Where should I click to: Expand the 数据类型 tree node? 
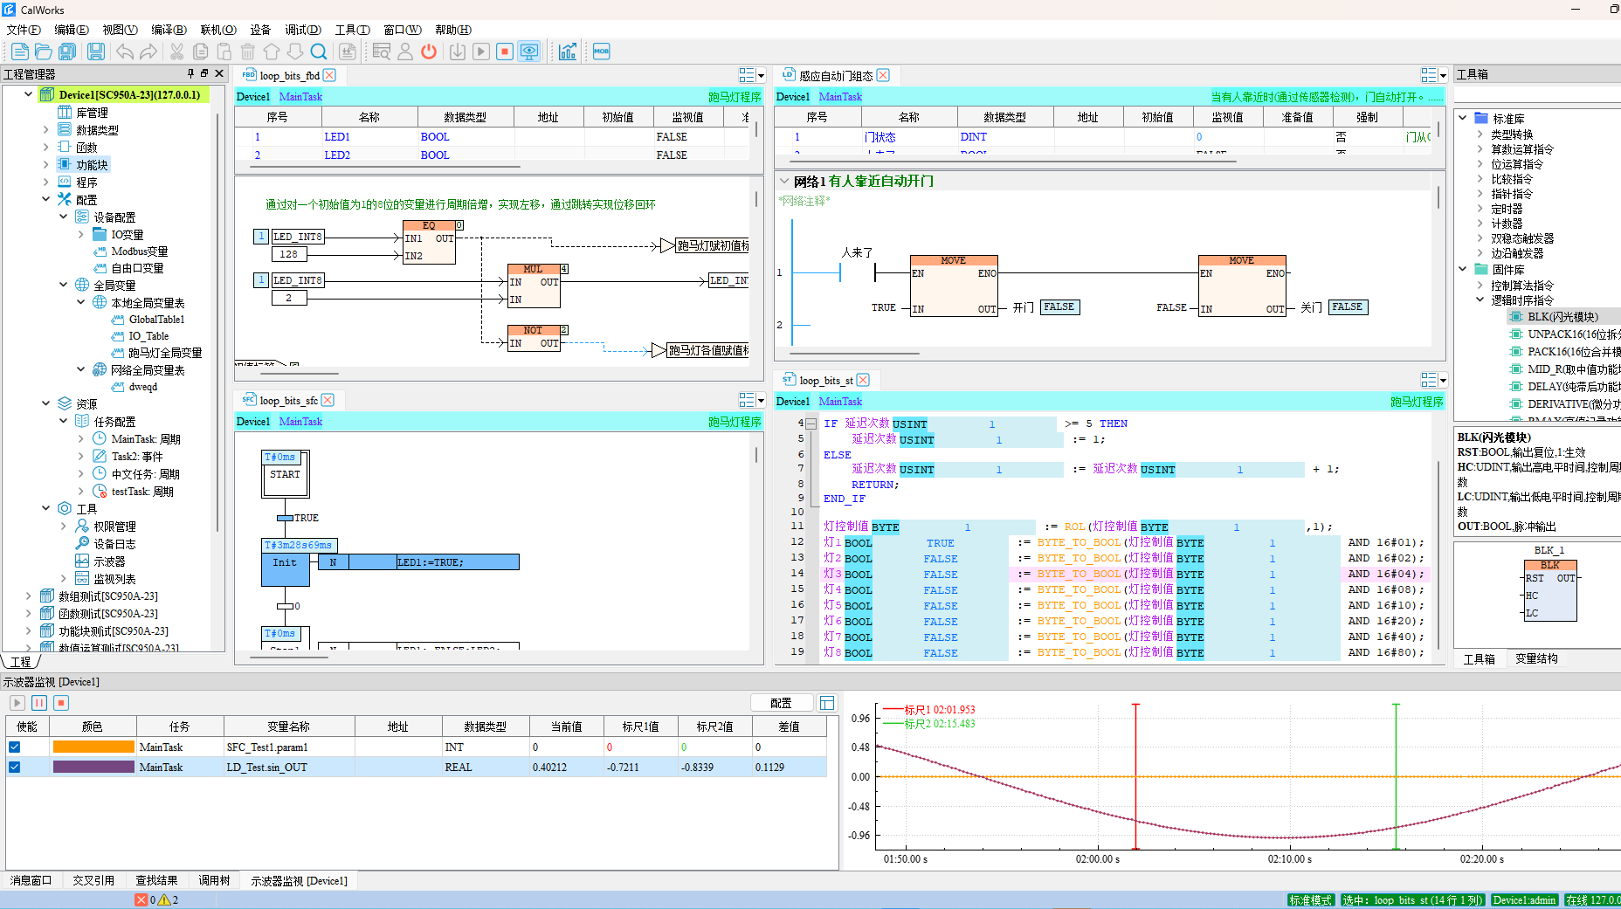[46, 130]
